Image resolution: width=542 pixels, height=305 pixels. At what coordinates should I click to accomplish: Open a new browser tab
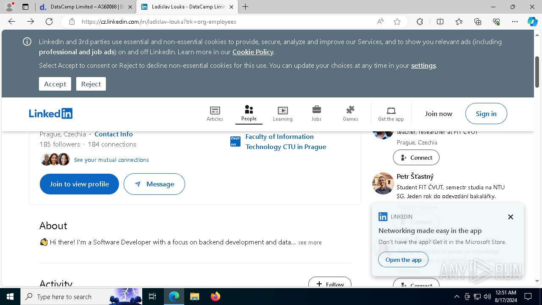(246, 7)
